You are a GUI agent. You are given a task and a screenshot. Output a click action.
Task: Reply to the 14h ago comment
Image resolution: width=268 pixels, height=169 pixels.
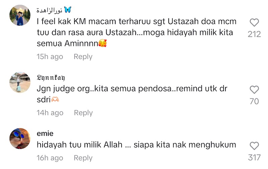tap(83, 113)
